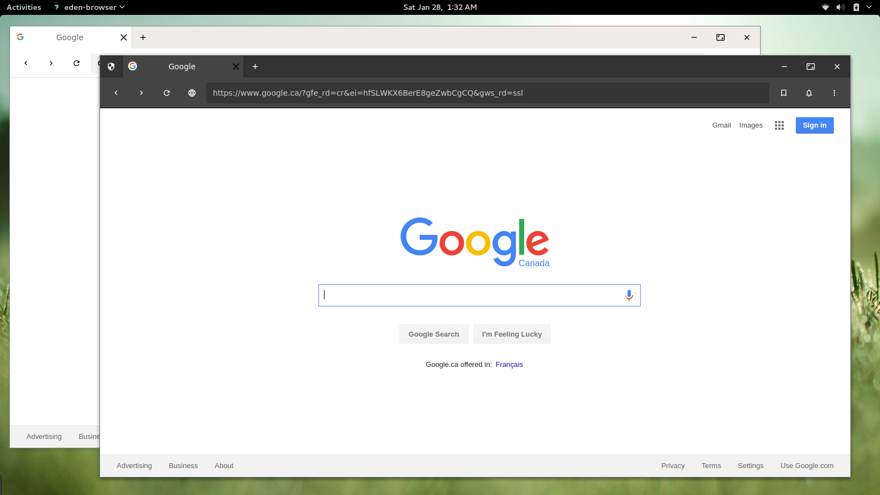The image size is (880, 495).
Task: Click the Google Search button
Action: (434, 334)
